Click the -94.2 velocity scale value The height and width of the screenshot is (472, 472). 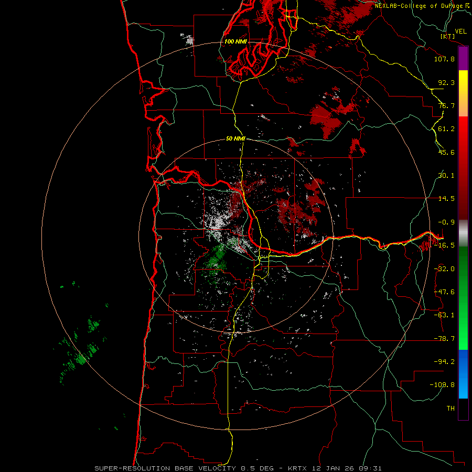(x=444, y=361)
